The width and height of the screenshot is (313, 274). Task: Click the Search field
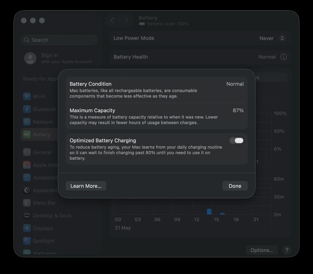click(x=59, y=40)
